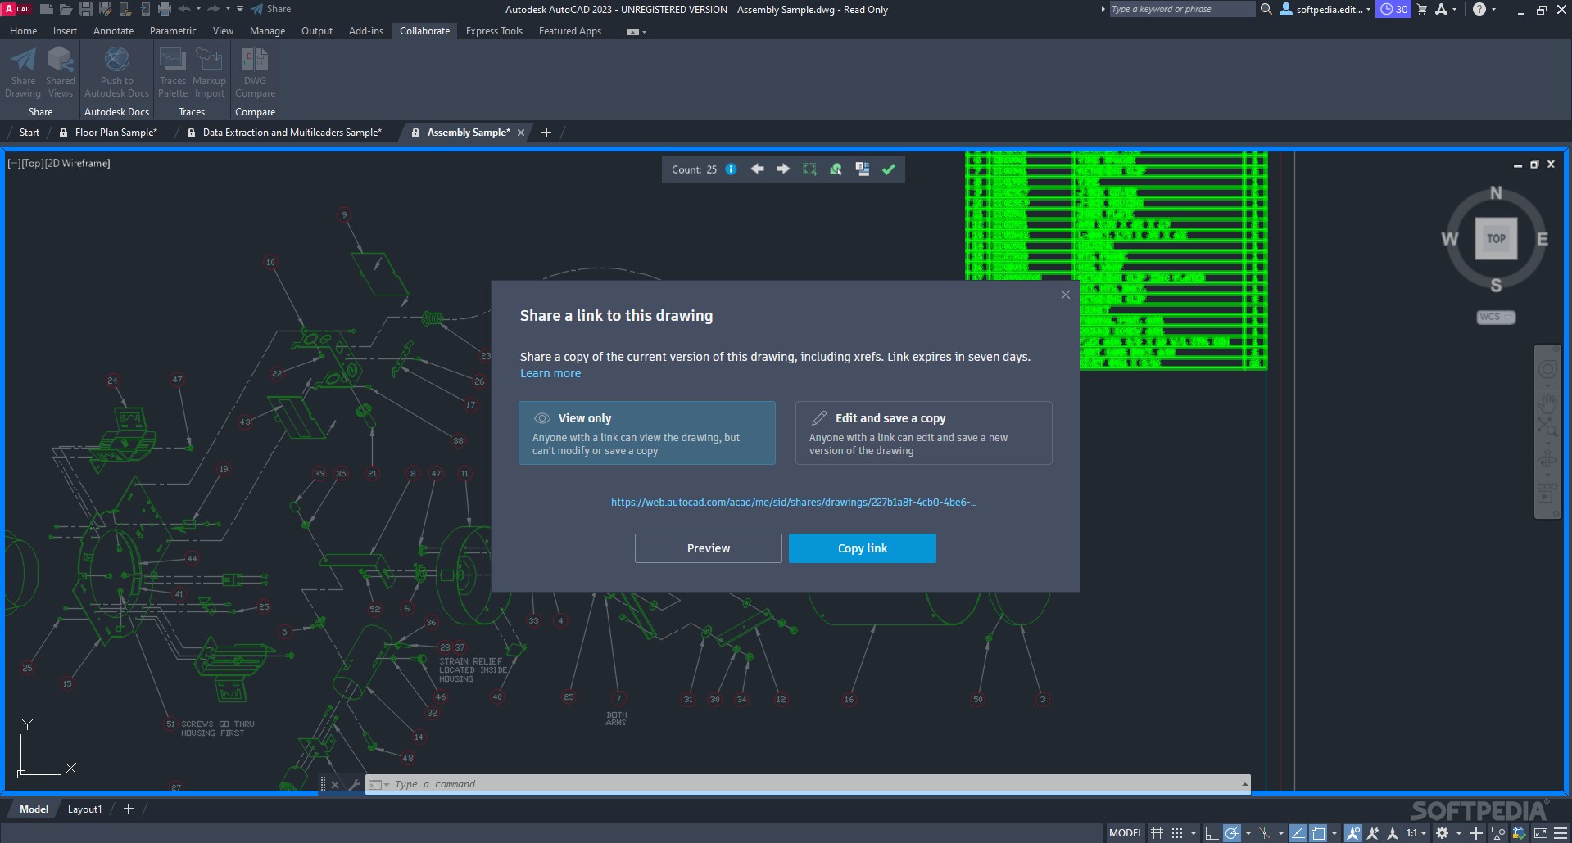
Task: Toggle snap mode dotted grid icon
Action: [1177, 833]
